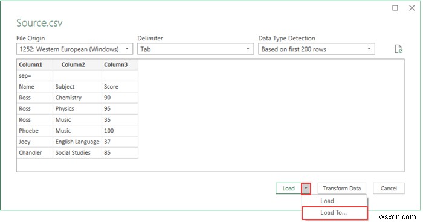This screenshot has height=223, width=423.
Task: Open the Data Type Detection dropdown
Action: point(317,49)
